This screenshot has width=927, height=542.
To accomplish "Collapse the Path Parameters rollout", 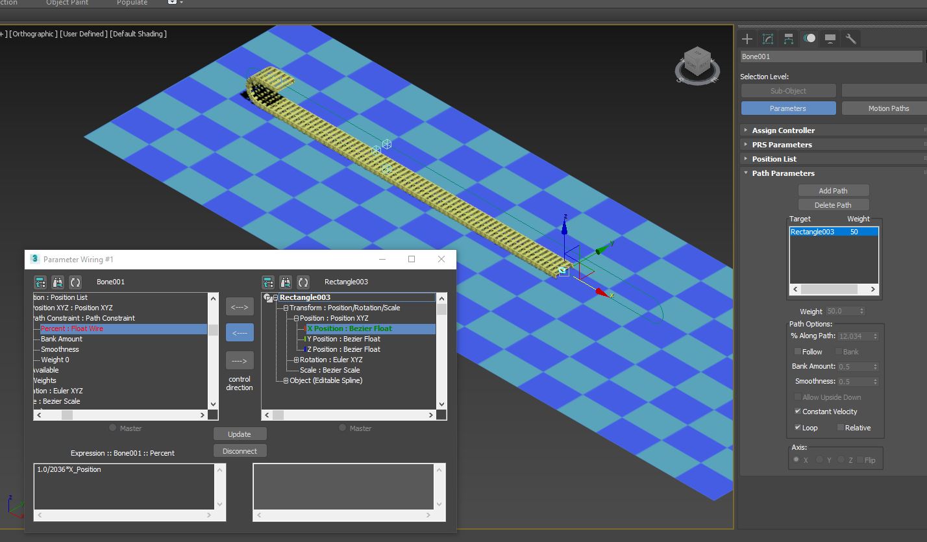I will pyautogui.click(x=833, y=173).
